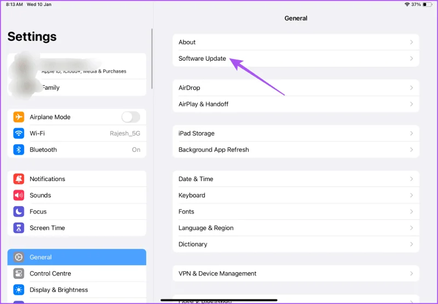Open Dictionary chevron
Viewport: 438px width, 304px height.
coord(412,244)
